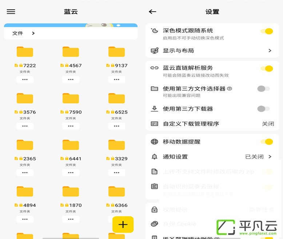Click the display layout monitor icon
Image resolution: width=283 pixels, height=239 pixels.
point(155,51)
